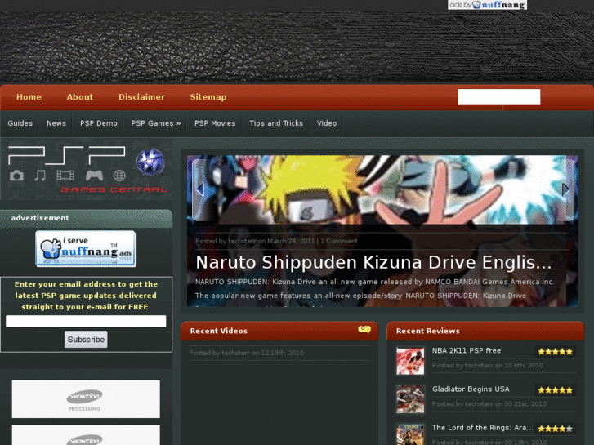
Task: Open the Video category
Action: (x=327, y=123)
